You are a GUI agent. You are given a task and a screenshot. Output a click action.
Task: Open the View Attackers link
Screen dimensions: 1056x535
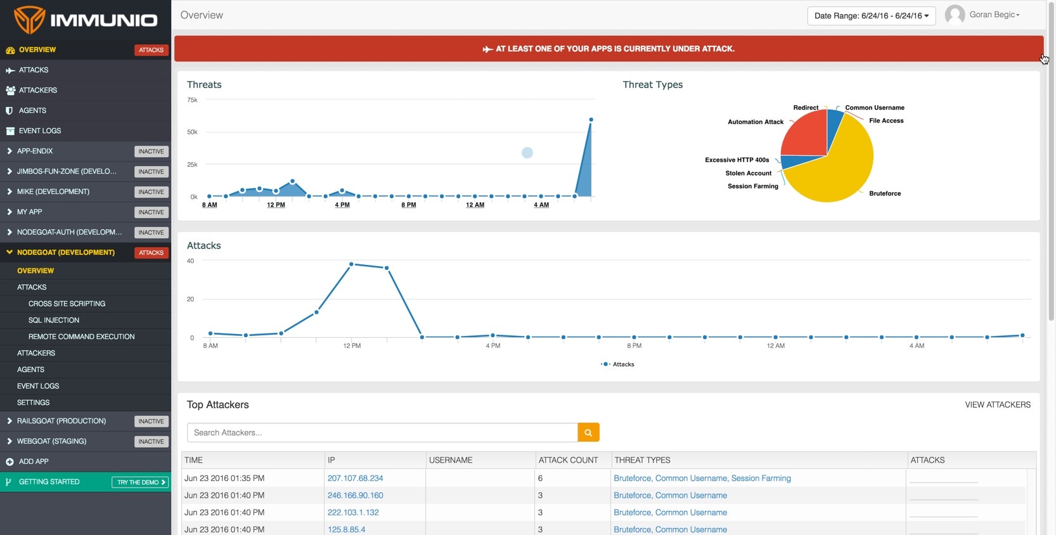pos(997,405)
